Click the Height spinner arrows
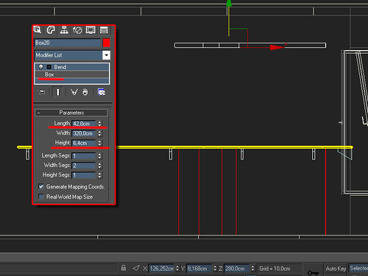 [99, 143]
